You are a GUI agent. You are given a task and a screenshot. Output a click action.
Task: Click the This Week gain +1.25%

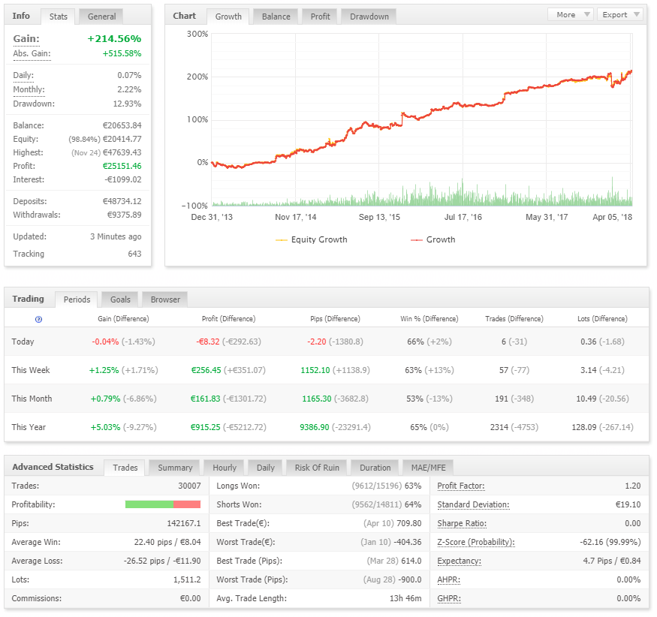pos(104,370)
